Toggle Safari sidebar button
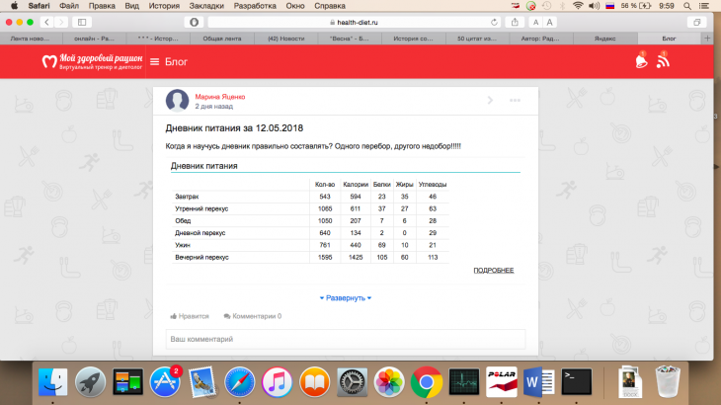721x405 pixels. (x=81, y=21)
